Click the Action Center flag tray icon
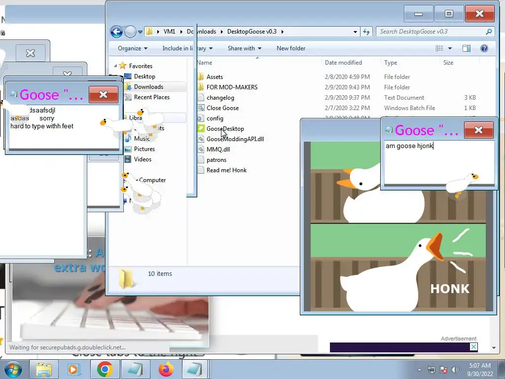 coord(443,370)
